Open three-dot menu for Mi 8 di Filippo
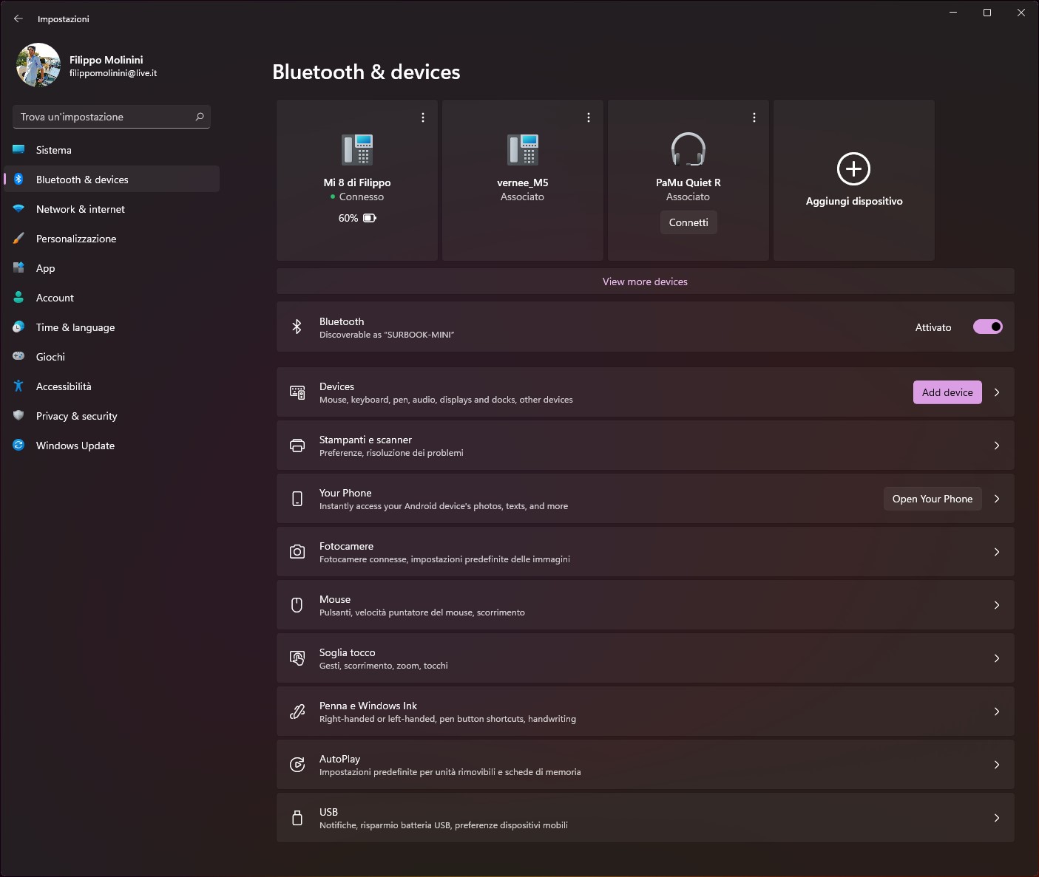The width and height of the screenshot is (1039, 877). 423,117
